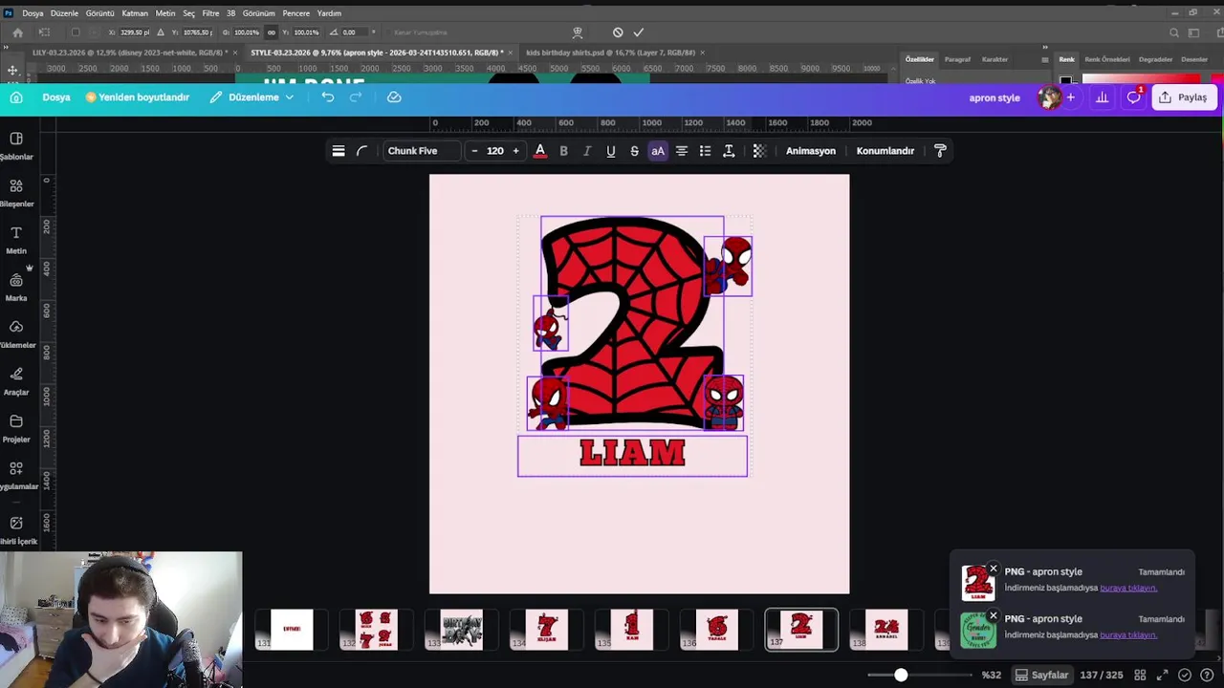Add collaborator with plus icon
Screen dimensions: 1224x688
pyautogui.click(x=1071, y=97)
